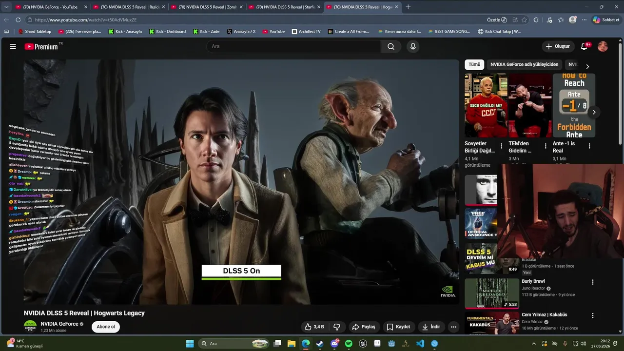Reload the current page

point(18,20)
